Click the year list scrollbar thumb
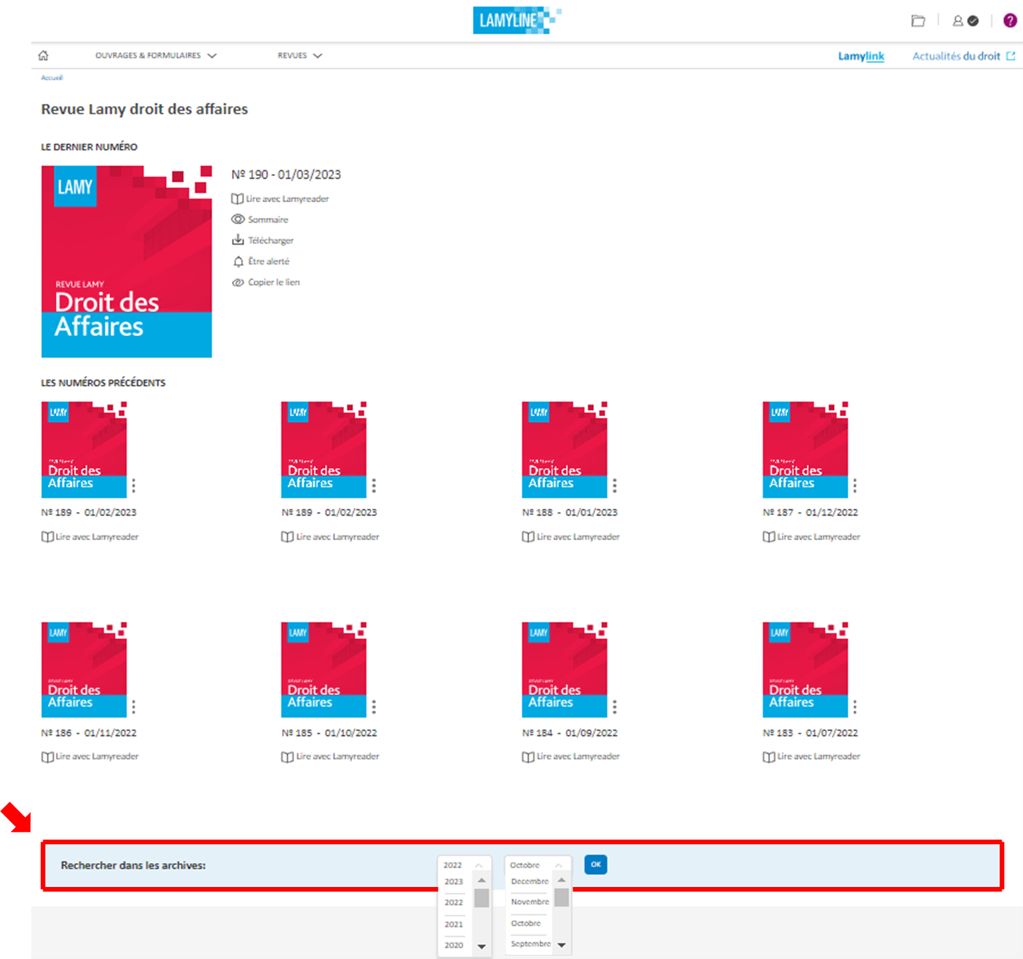Screen dimensions: 1023x959 (482, 898)
